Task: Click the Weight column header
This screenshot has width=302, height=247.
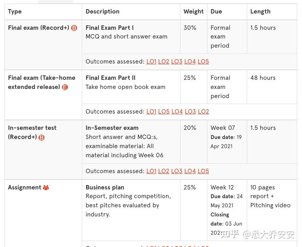Action: [x=194, y=12]
